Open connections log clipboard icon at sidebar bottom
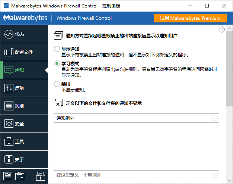 point(20,176)
